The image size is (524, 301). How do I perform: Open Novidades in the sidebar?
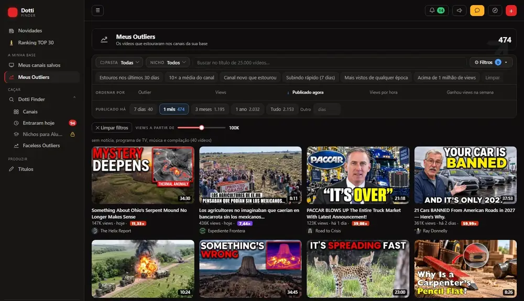coord(42,31)
